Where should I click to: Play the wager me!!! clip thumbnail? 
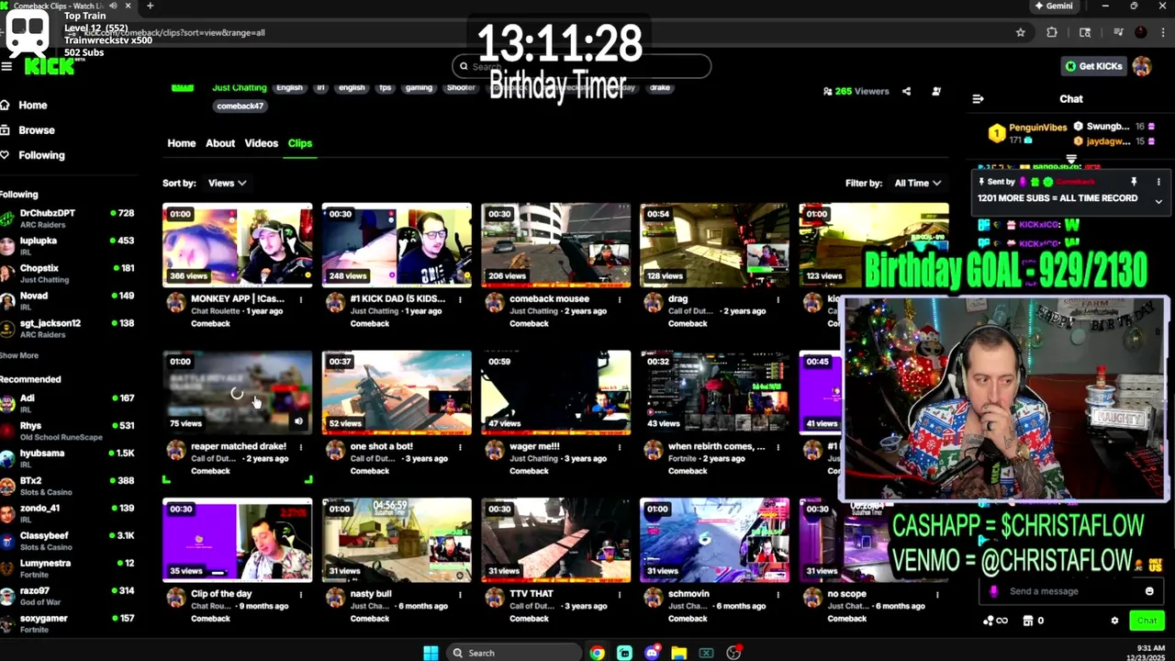[x=556, y=393]
